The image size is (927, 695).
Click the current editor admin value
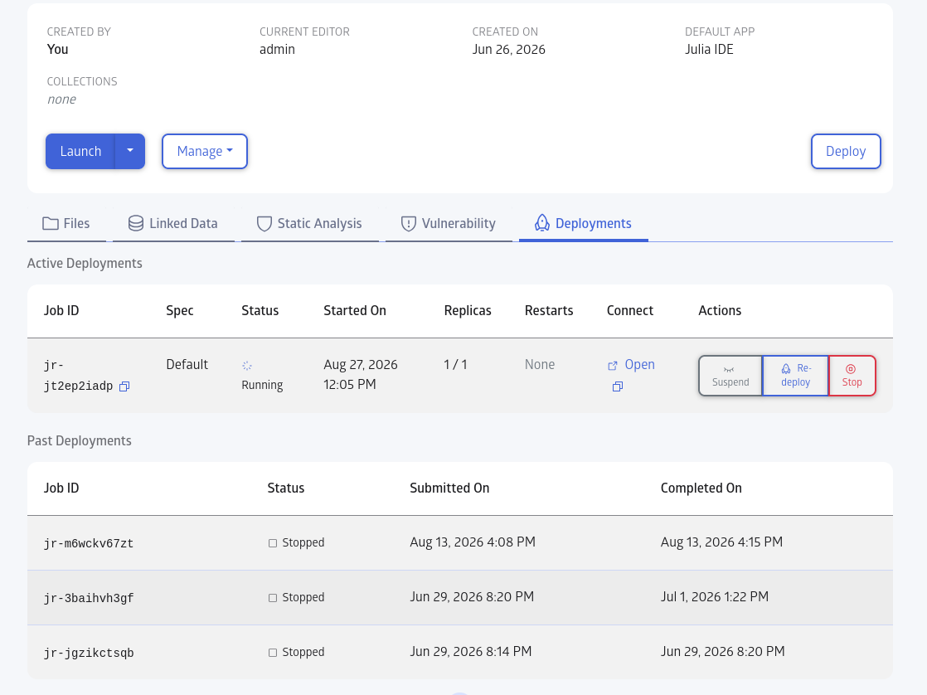[277, 49]
